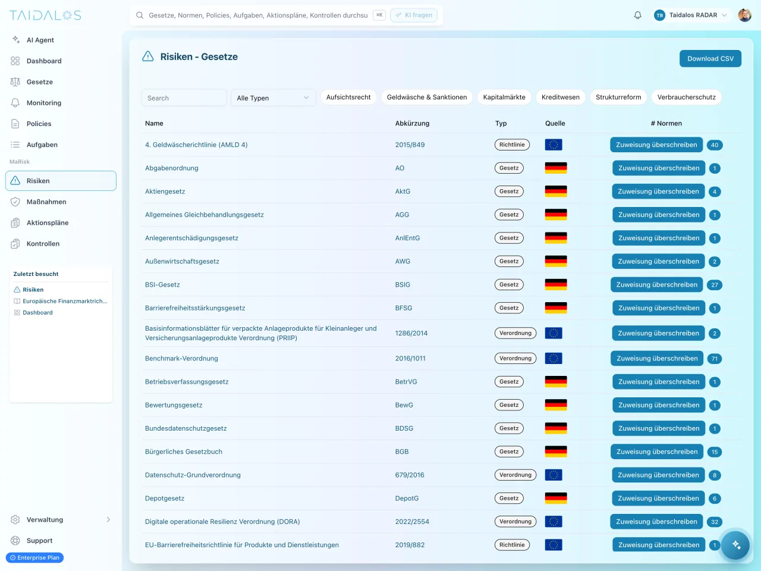The height and width of the screenshot is (571, 761).
Task: Open the user profile avatar
Action: 745,15
